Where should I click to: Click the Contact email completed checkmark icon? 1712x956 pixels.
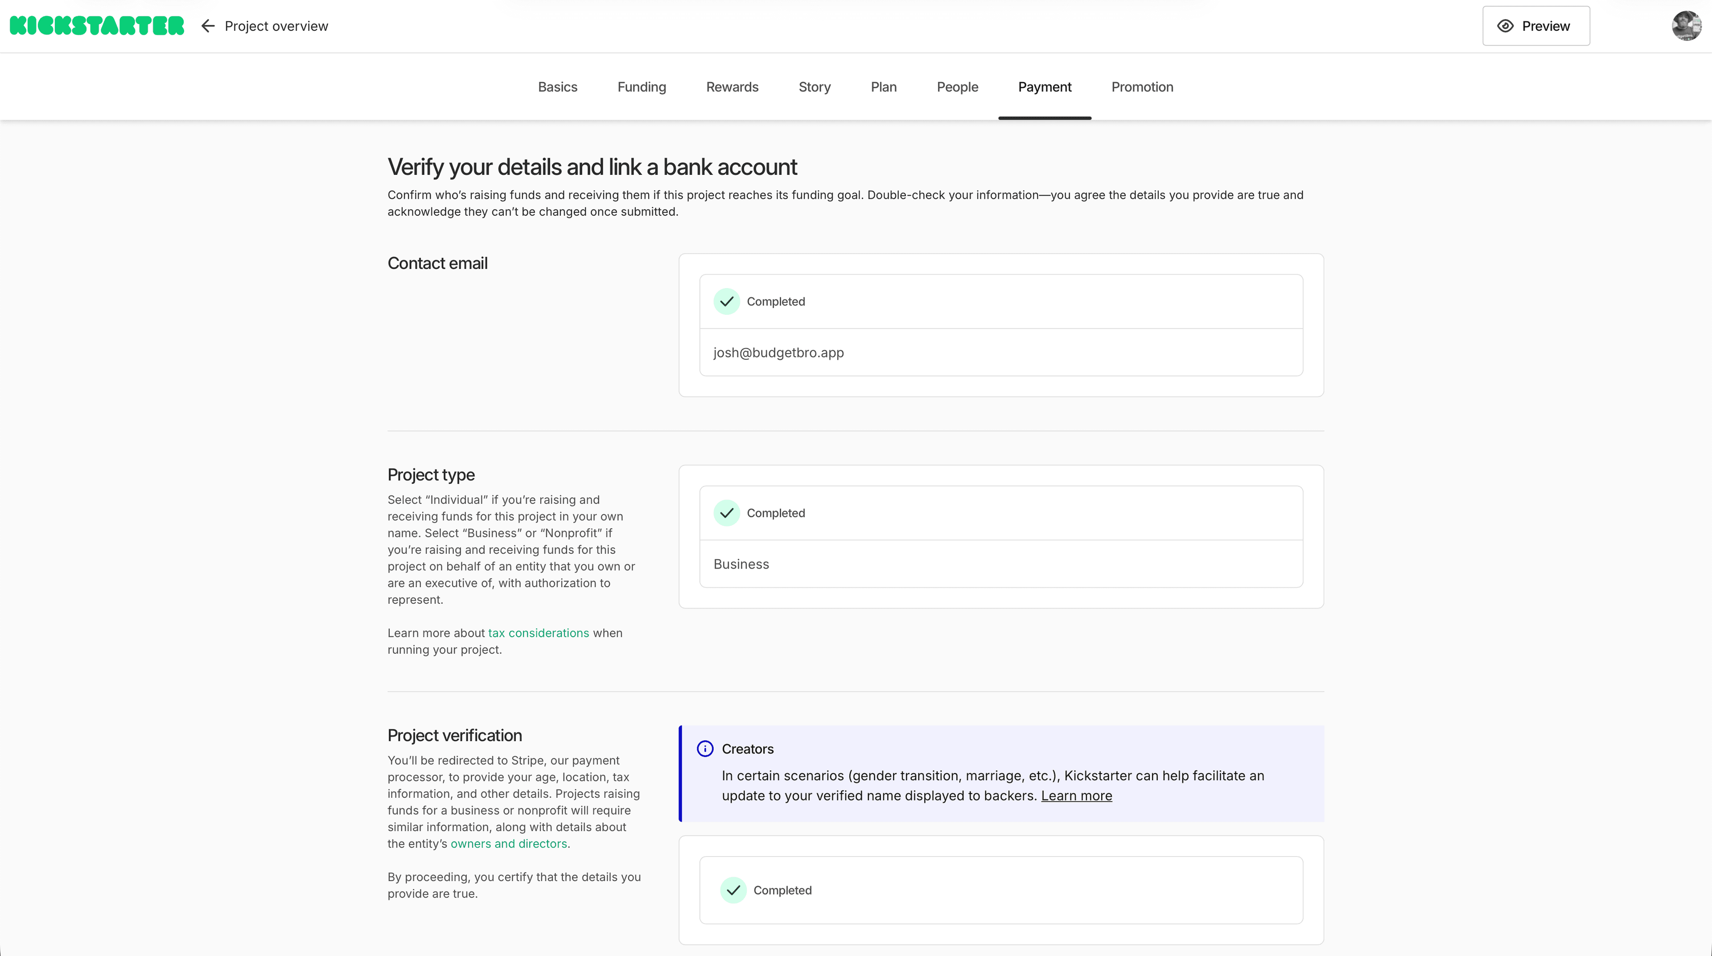pos(726,301)
